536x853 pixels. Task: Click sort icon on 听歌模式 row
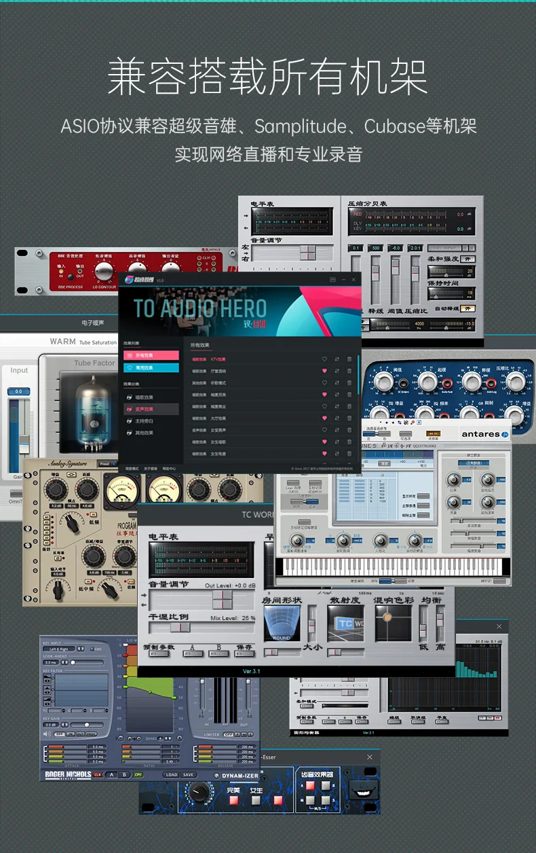[x=337, y=382]
